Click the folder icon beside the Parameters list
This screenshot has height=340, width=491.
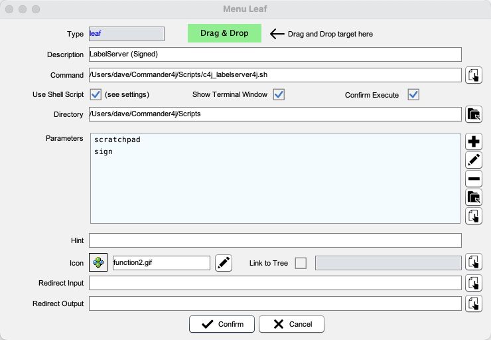[474, 197]
